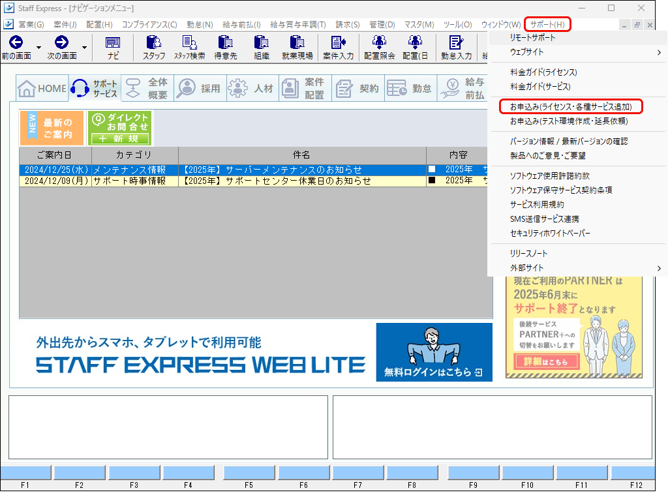
Task: Switch to the HOME tab
Action: (x=42, y=88)
